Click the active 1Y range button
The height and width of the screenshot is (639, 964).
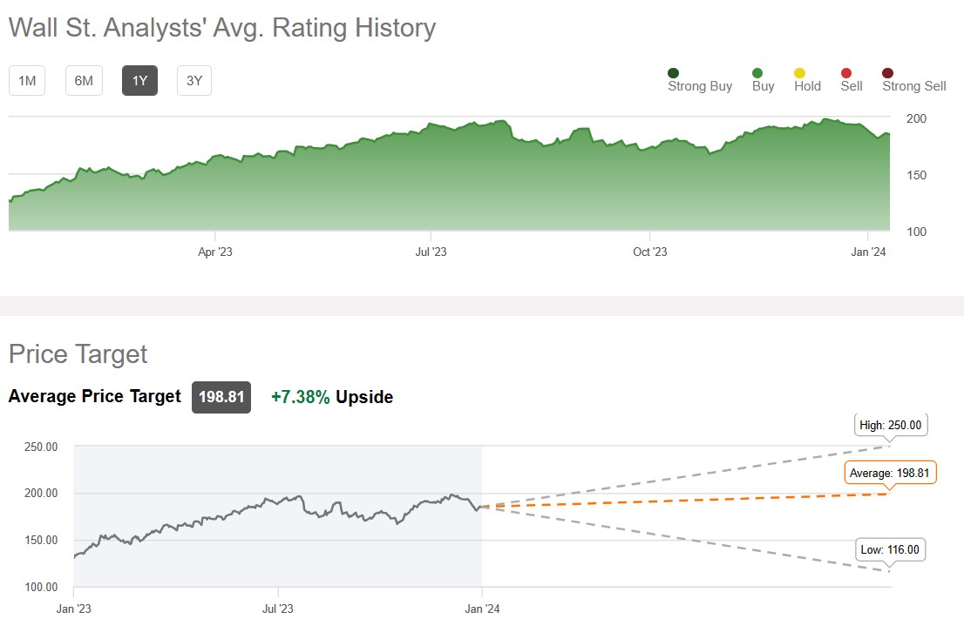139,81
